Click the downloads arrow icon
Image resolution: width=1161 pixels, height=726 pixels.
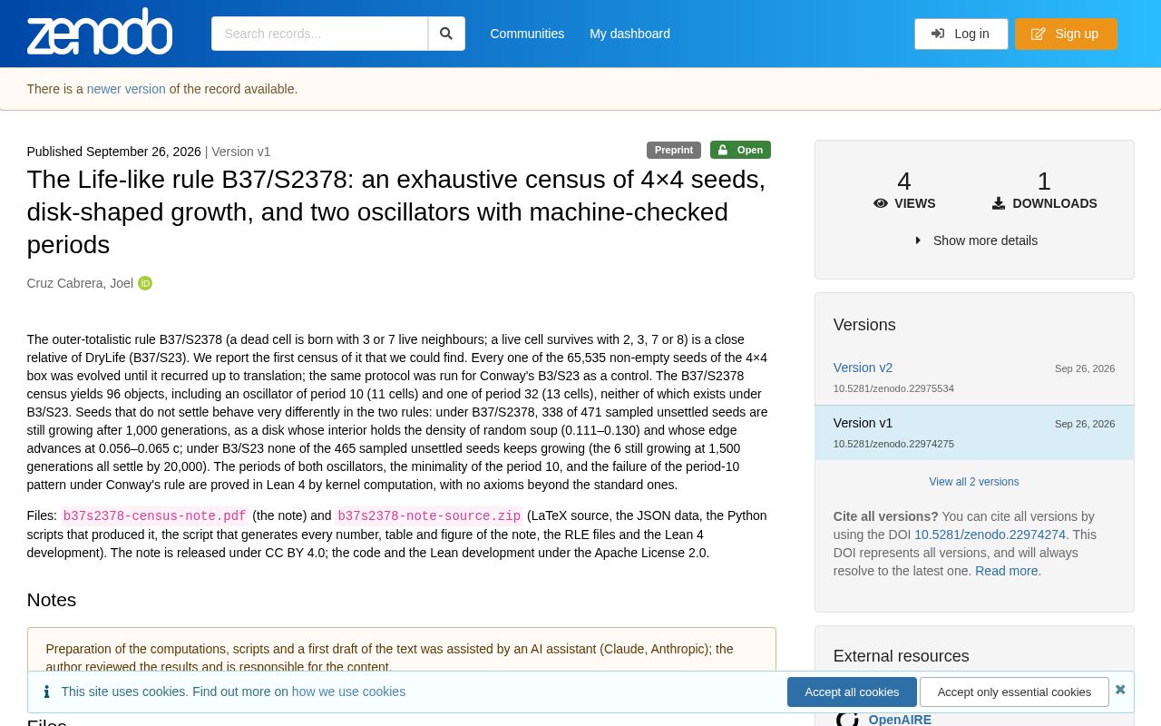pyautogui.click(x=999, y=203)
